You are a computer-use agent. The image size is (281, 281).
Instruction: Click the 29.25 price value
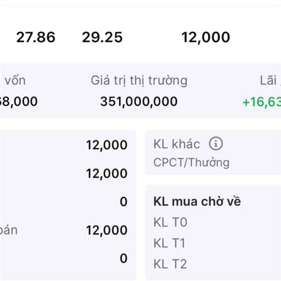(102, 37)
